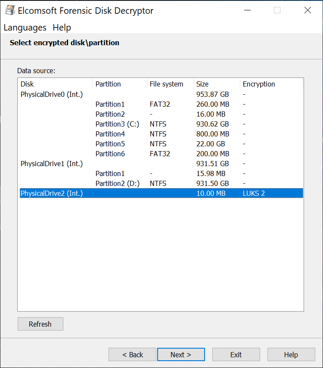Image resolution: width=323 pixels, height=368 pixels.
Task: Click the Help button at bottom
Action: [x=291, y=355]
